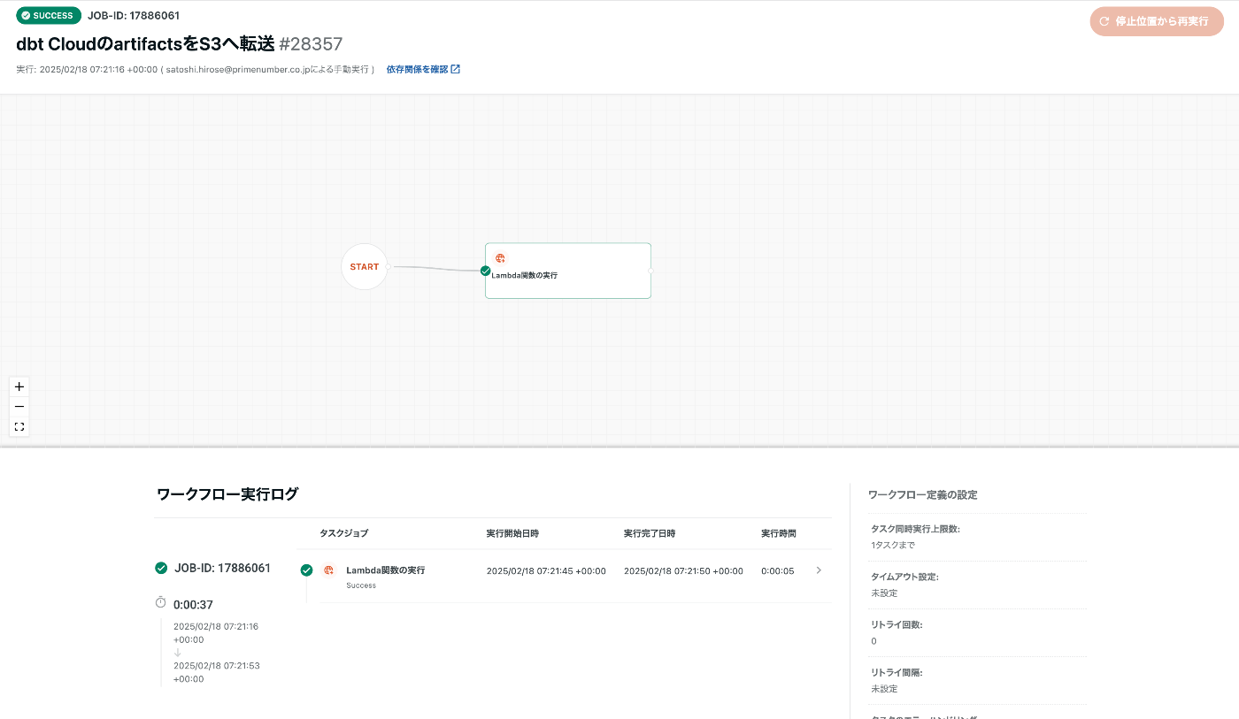Click the green check beside the Lambda task row
This screenshot has width=1239, height=719.
coord(306,570)
